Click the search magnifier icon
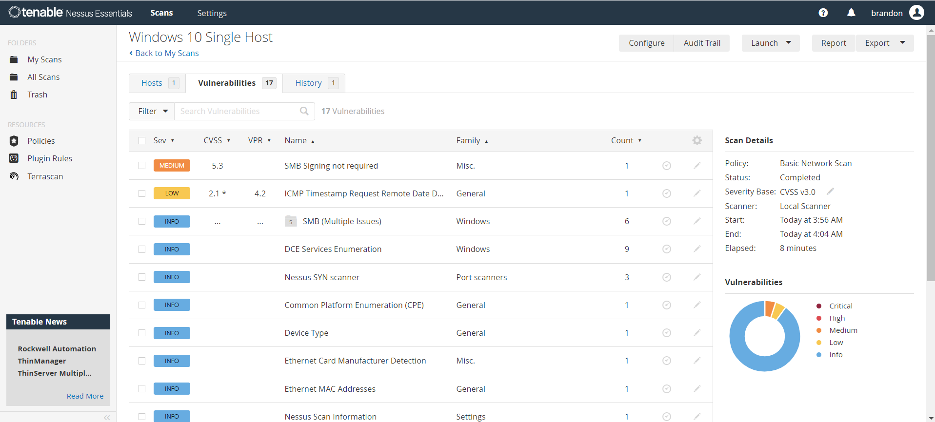Viewport: 935px width, 422px height. click(304, 111)
